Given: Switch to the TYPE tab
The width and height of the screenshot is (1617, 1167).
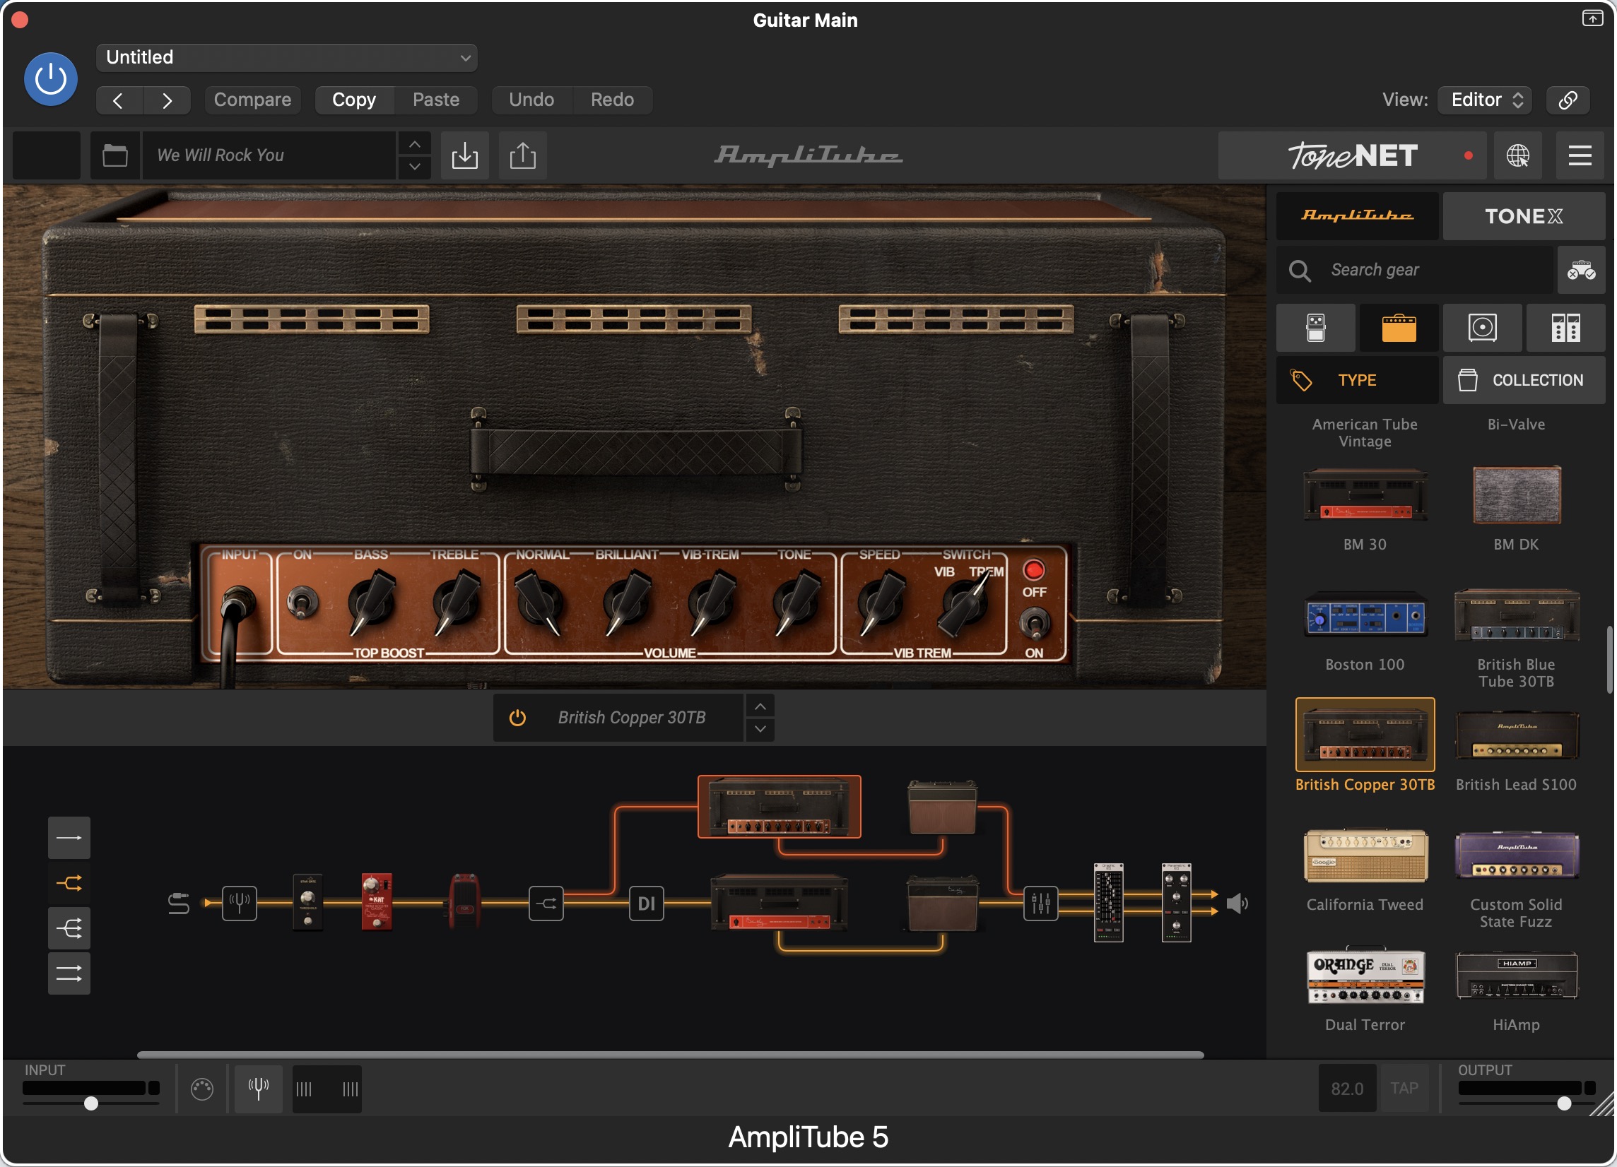Looking at the screenshot, I should [1358, 381].
